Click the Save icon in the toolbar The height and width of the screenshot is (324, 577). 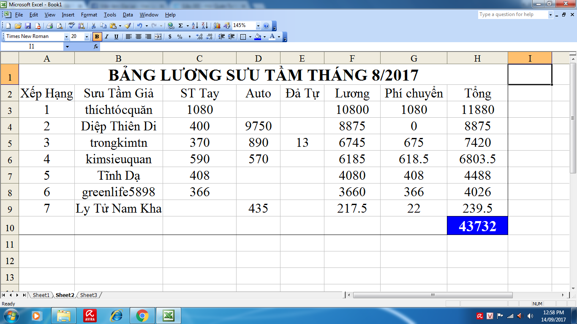28,26
